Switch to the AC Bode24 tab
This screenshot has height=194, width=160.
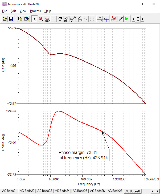62,191
